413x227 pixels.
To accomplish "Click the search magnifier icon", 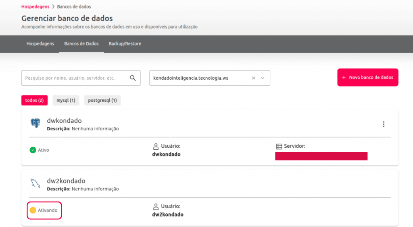I will pyautogui.click(x=133, y=78).
